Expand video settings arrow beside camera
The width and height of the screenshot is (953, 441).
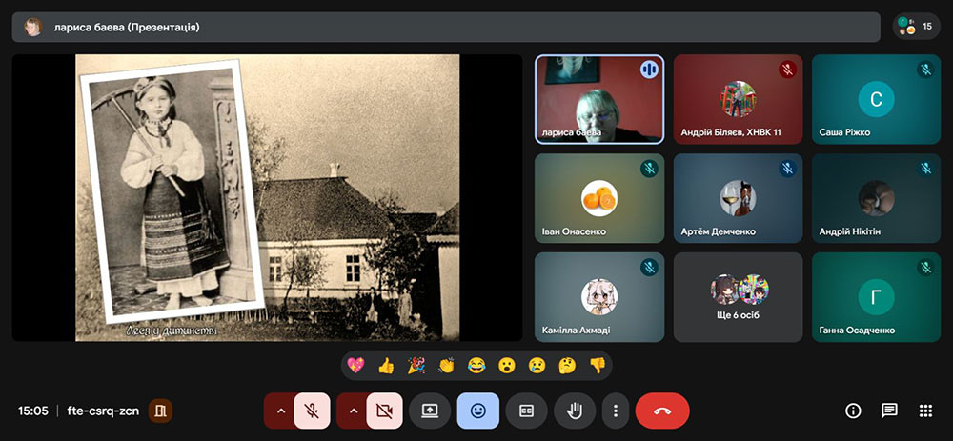[x=353, y=411]
